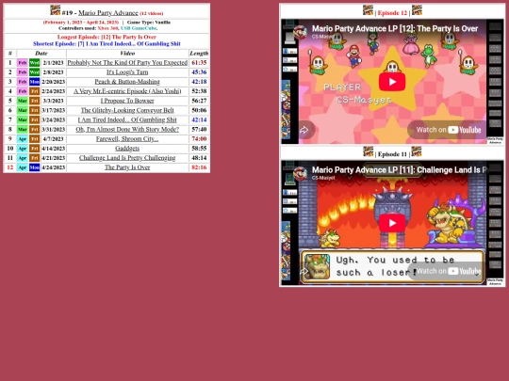Open the Episode 12 video title link
Viewport: 509px width, 381px height.
coord(395,29)
